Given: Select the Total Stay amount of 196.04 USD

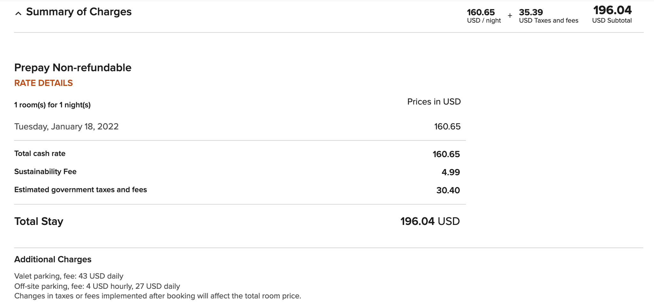Looking at the screenshot, I should pyautogui.click(x=430, y=221).
